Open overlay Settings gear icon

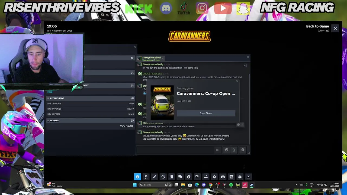click(240, 177)
